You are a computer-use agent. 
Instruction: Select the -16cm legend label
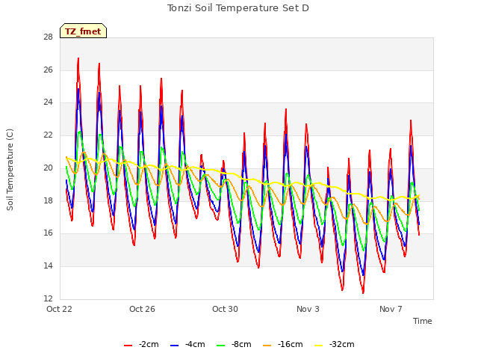click(291, 345)
